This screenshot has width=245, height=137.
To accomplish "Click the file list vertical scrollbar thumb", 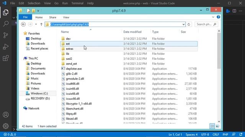I will coord(219,51).
